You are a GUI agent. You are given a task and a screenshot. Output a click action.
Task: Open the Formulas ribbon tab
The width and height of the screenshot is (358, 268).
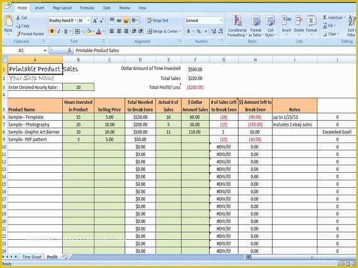click(x=87, y=8)
